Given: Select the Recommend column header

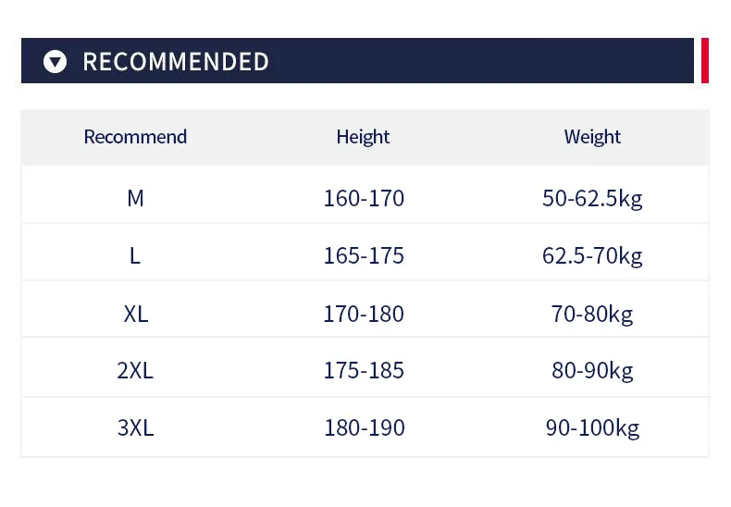Looking at the screenshot, I should click(135, 137).
